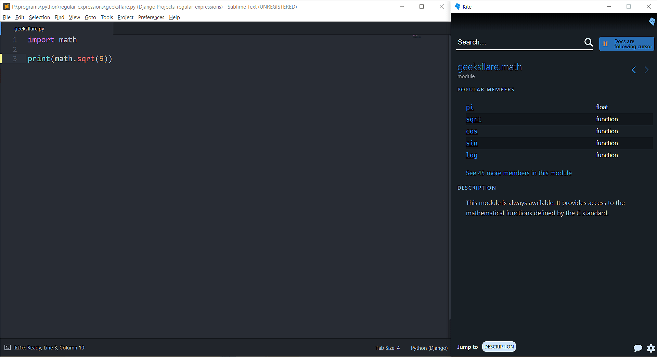
Task: Click 'float' type label for pi
Action: (x=602, y=107)
